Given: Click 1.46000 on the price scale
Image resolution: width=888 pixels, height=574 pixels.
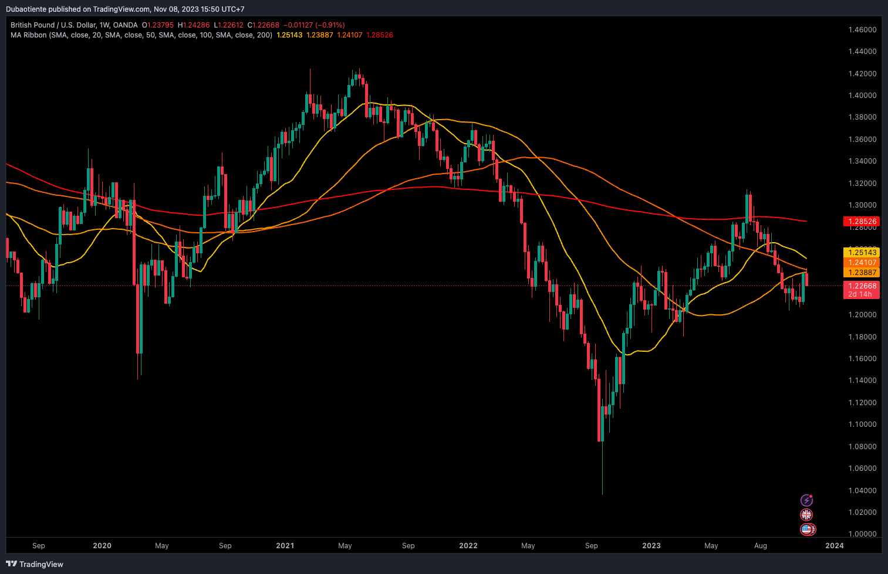Looking at the screenshot, I should coord(862,30).
